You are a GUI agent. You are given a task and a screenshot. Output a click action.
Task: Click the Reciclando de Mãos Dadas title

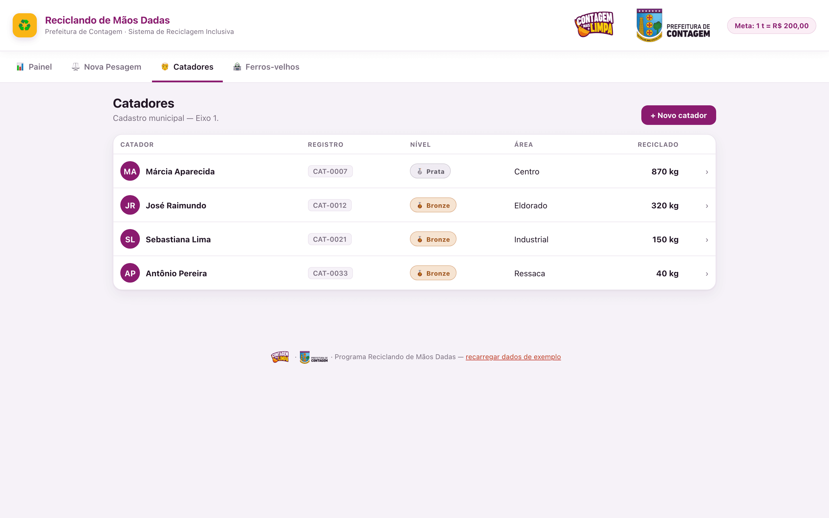click(107, 20)
